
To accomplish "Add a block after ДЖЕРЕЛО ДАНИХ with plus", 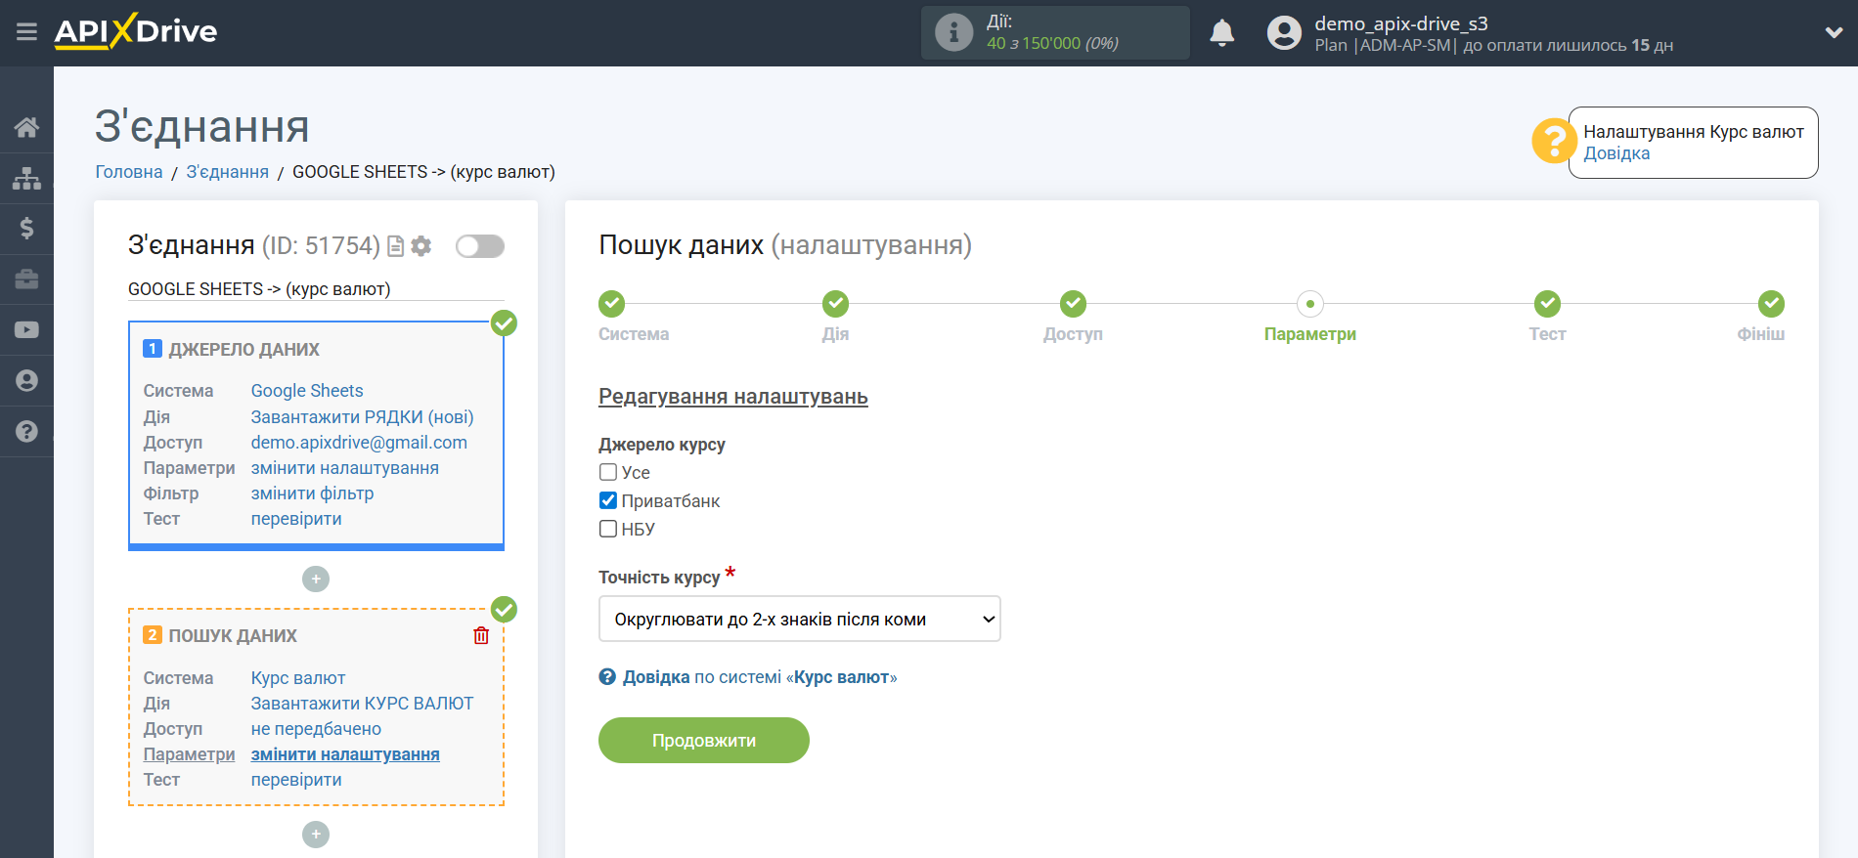I will (316, 579).
